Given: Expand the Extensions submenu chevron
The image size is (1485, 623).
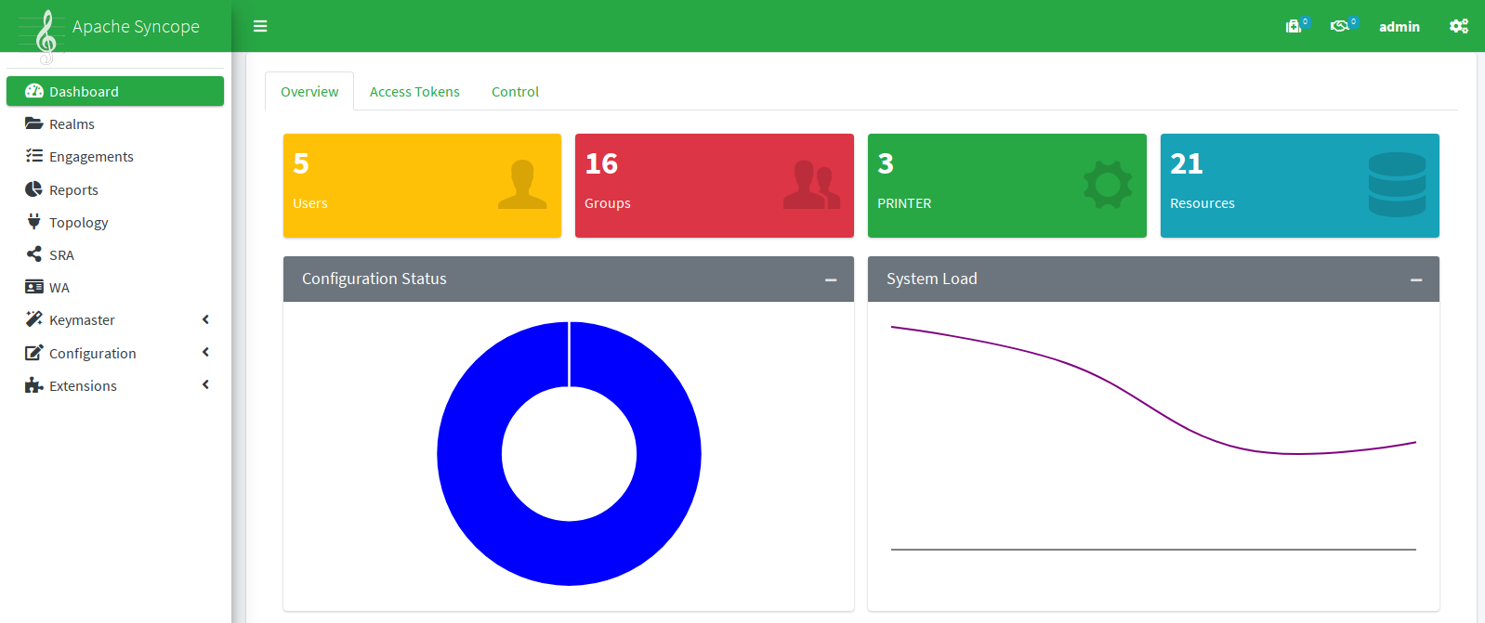Looking at the screenshot, I should tap(205, 385).
